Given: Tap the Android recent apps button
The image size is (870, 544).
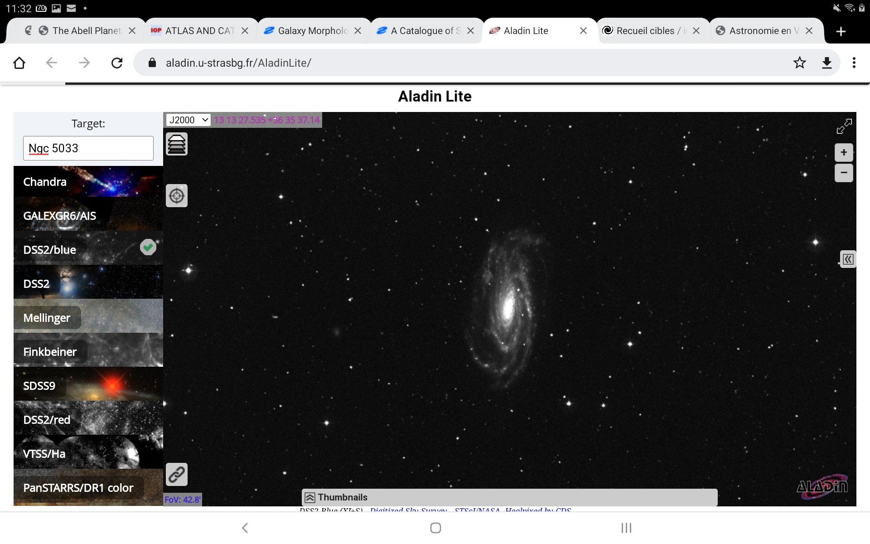Looking at the screenshot, I should (x=626, y=528).
